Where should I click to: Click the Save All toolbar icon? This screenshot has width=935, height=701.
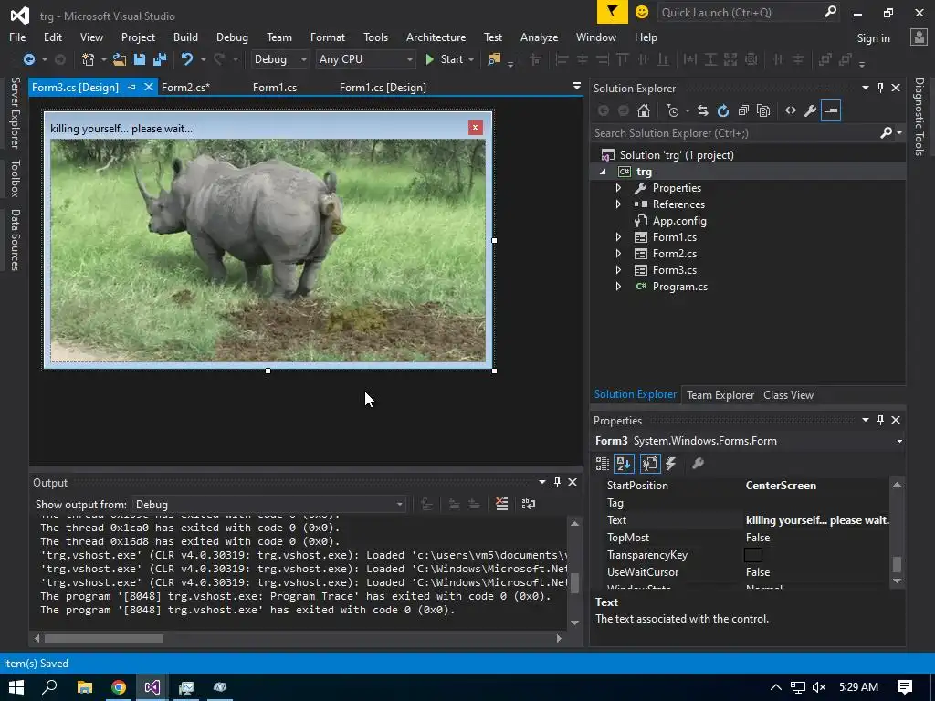click(x=160, y=59)
